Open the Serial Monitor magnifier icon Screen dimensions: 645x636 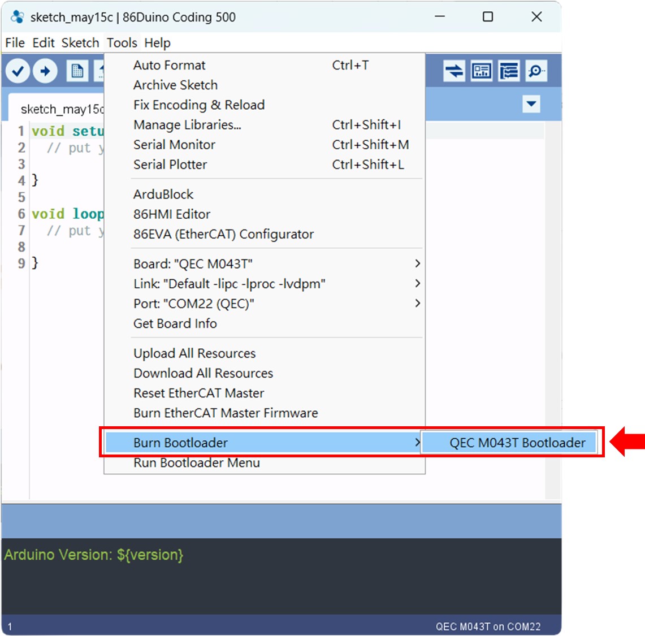[535, 71]
